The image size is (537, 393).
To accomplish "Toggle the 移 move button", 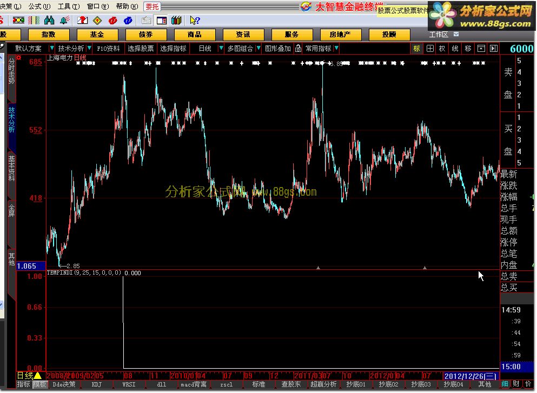I will coord(468,49).
